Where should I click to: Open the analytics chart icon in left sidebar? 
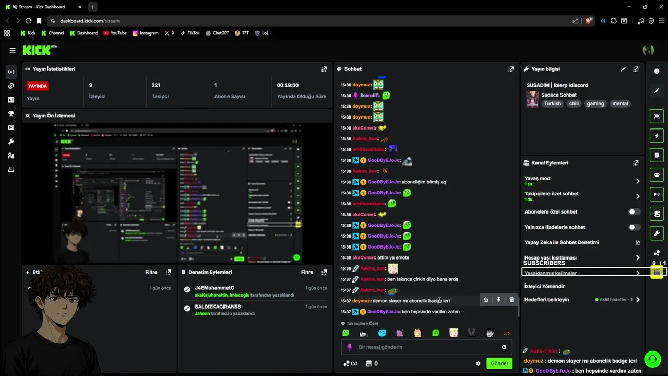click(11, 100)
